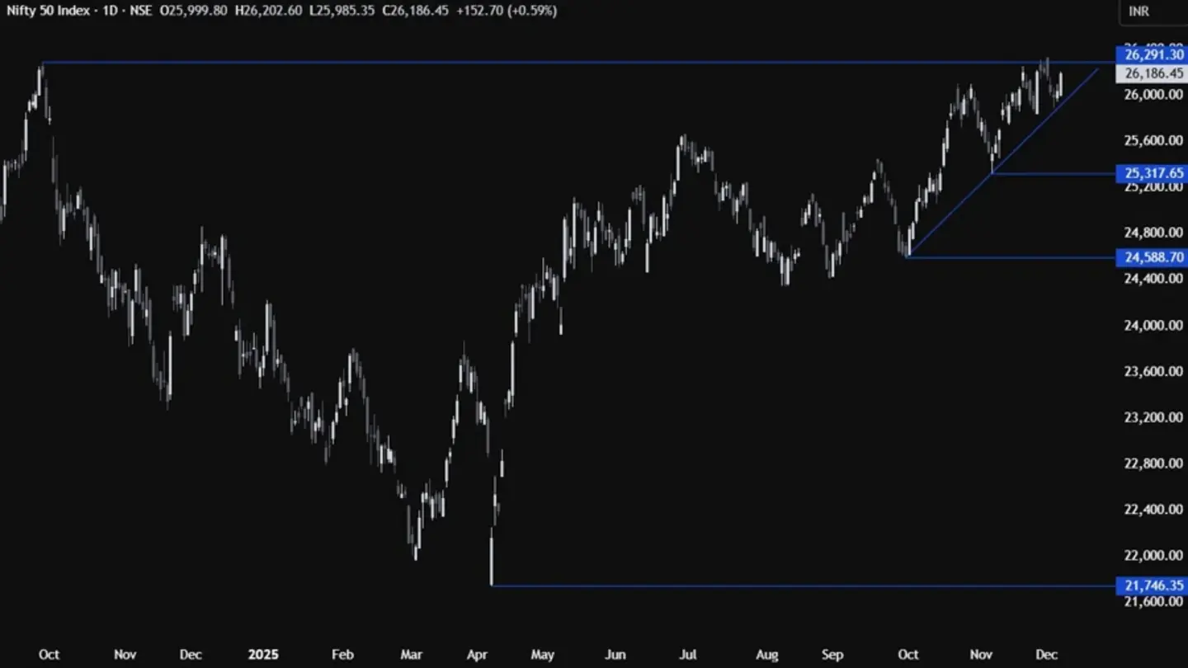Select the 21,746.35 low price label
Image resolution: width=1188 pixels, height=668 pixels.
pos(1151,586)
